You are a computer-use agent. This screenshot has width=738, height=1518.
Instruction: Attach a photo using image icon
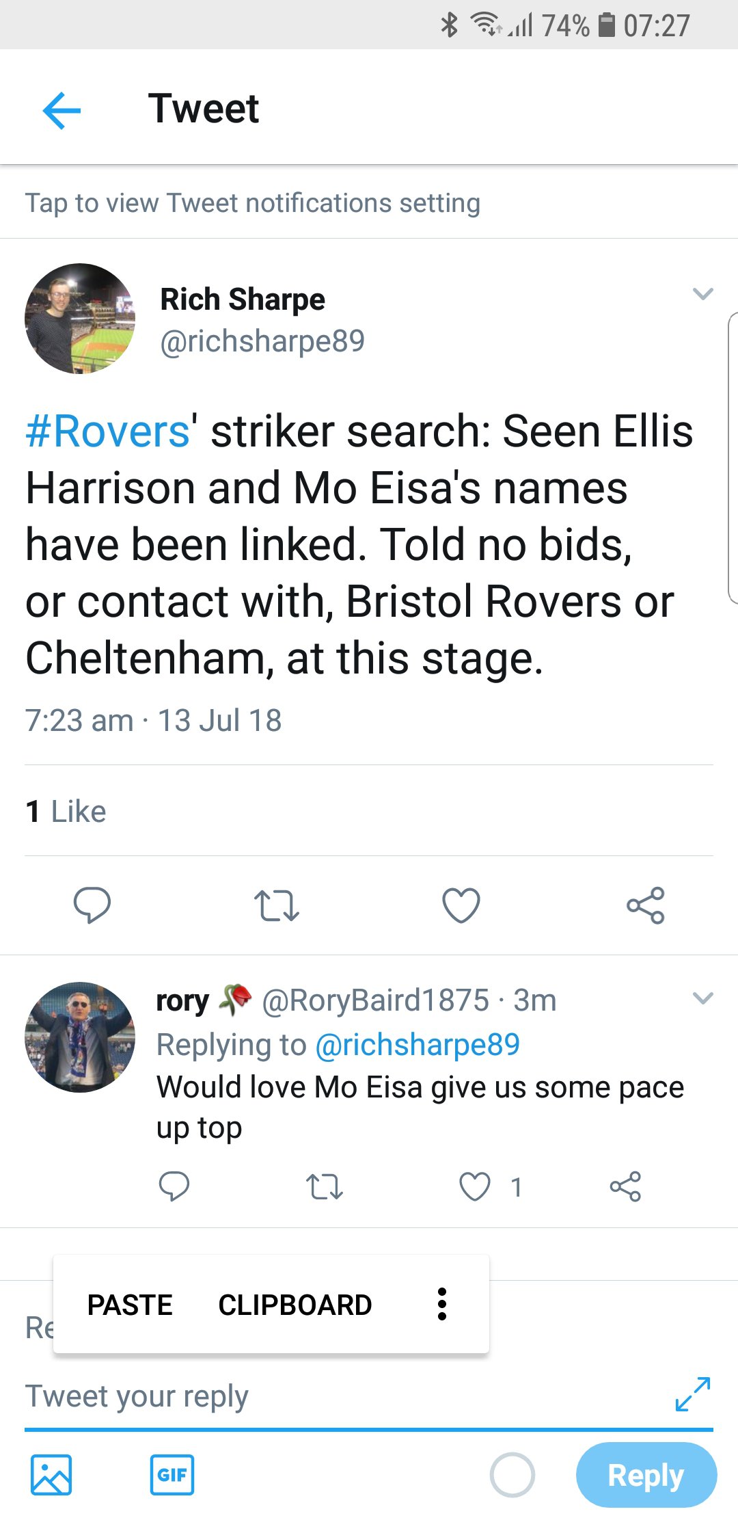51,1475
